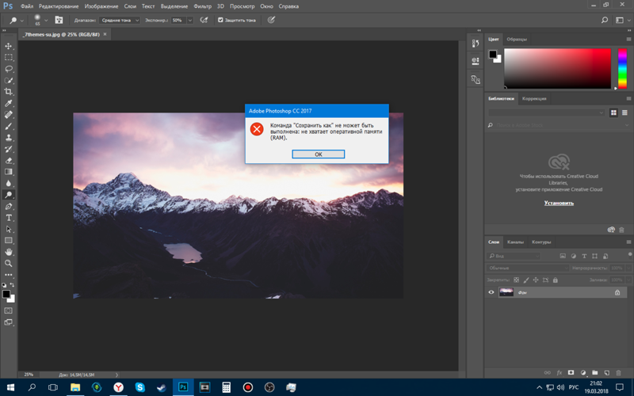Open the brush preset picker dropdown
Screen dimensions: 634x396
click(x=47, y=19)
